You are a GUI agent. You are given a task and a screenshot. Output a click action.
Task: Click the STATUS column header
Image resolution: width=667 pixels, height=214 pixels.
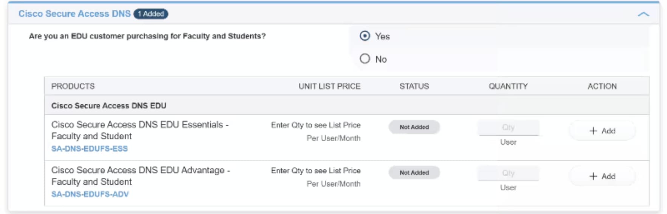click(x=414, y=86)
